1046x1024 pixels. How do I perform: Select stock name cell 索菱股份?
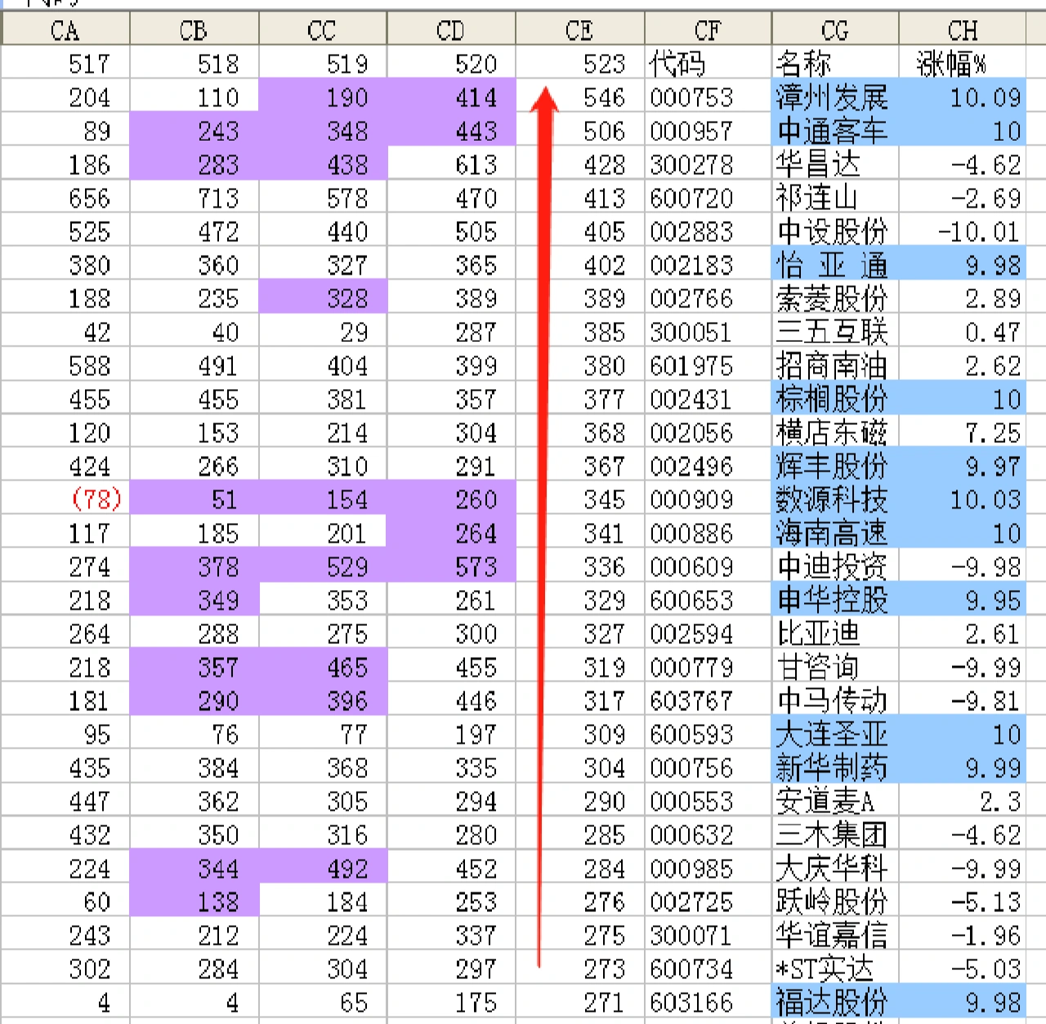point(835,298)
